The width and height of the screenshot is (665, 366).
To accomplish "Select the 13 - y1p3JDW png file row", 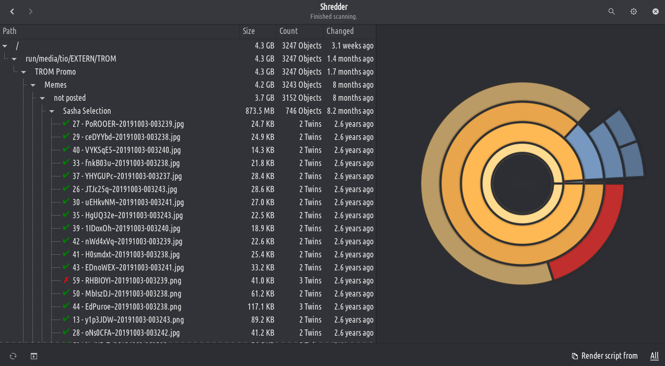I will tap(128, 320).
